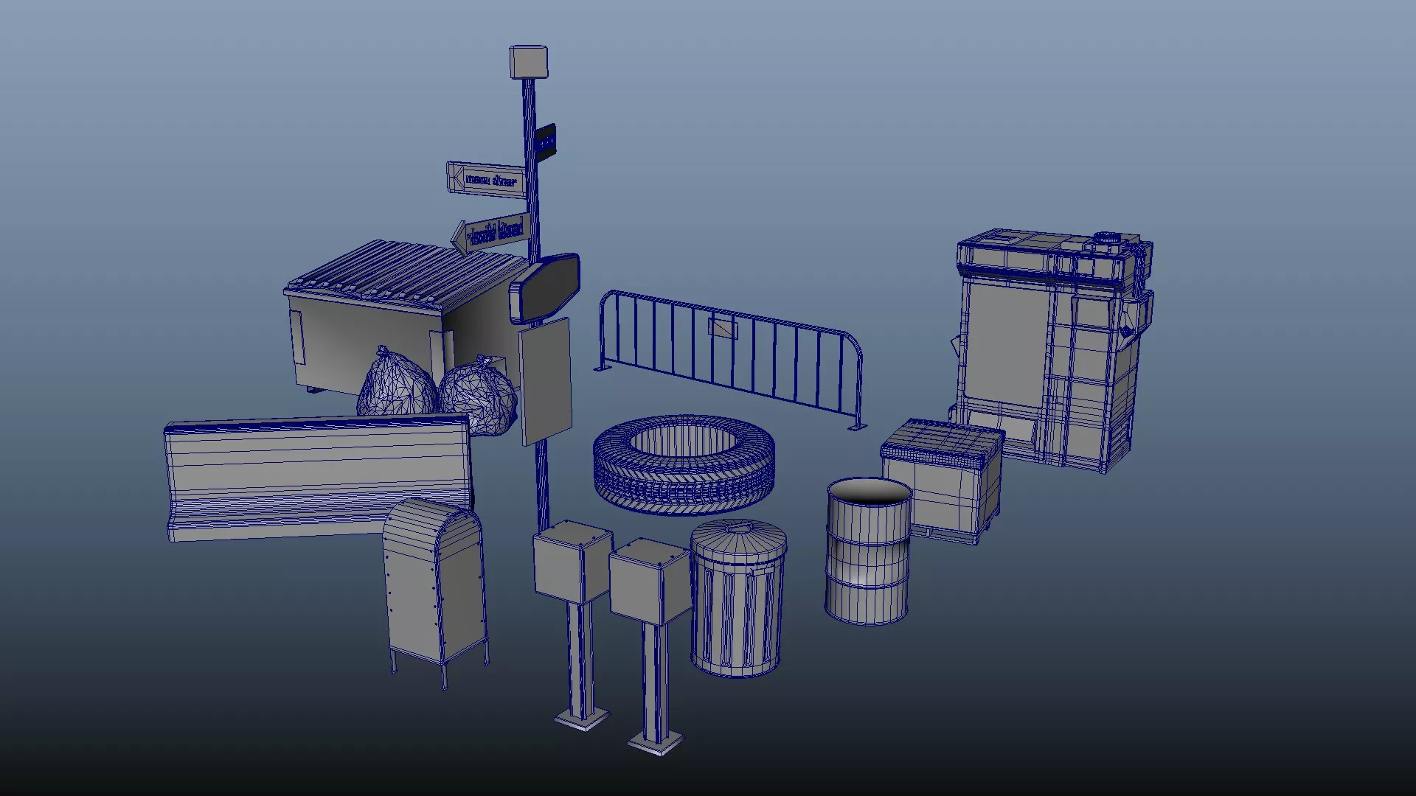
Task: Select the cube atop the signpost
Action: click(x=528, y=62)
